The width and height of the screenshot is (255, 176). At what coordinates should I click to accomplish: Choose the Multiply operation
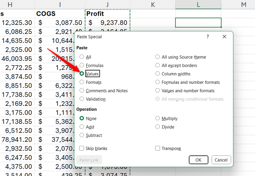point(158,118)
